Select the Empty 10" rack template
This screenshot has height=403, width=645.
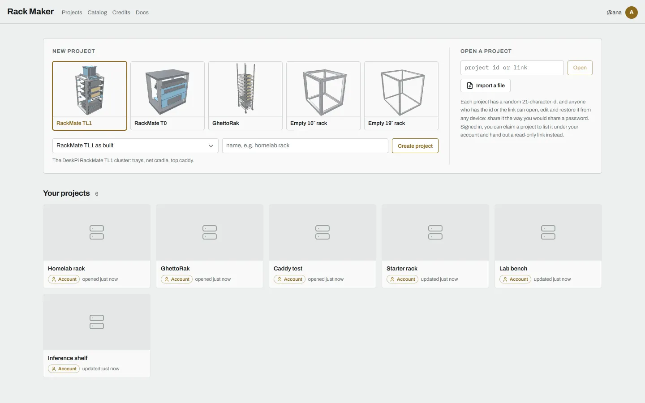[323, 96]
